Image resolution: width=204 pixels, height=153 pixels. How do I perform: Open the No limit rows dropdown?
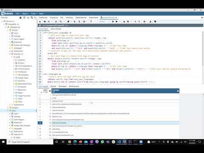coord(105,22)
